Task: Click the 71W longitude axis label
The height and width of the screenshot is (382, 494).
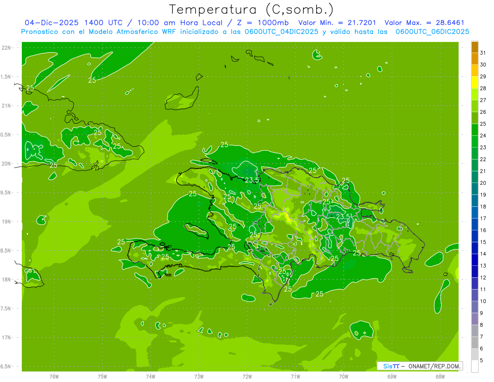Action: 295,377
